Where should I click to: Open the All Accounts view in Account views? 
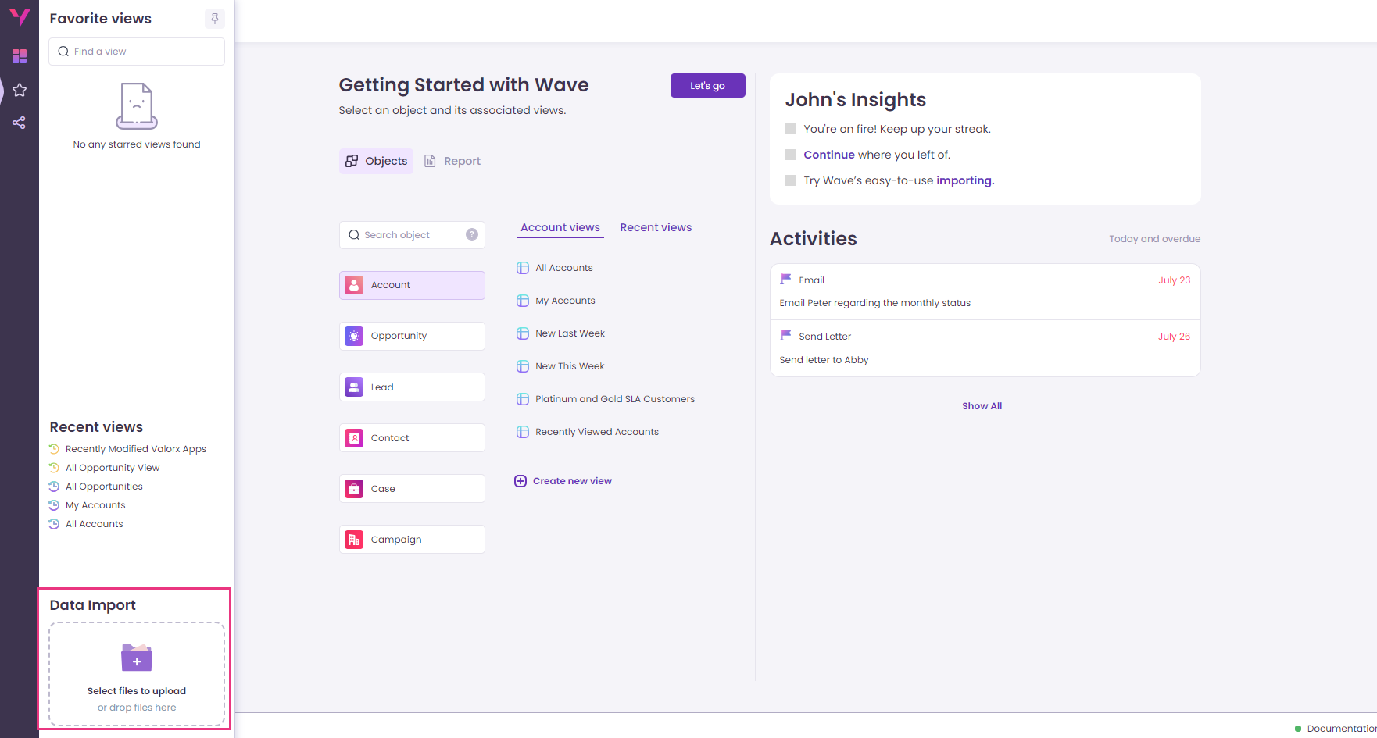pos(564,268)
